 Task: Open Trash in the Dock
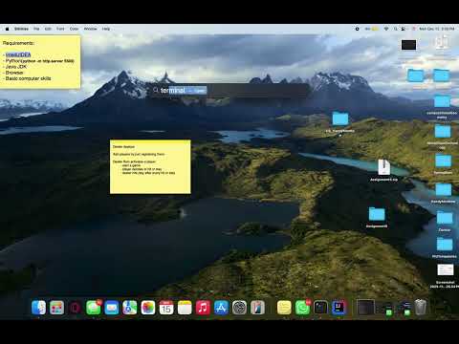pyautogui.click(x=421, y=308)
